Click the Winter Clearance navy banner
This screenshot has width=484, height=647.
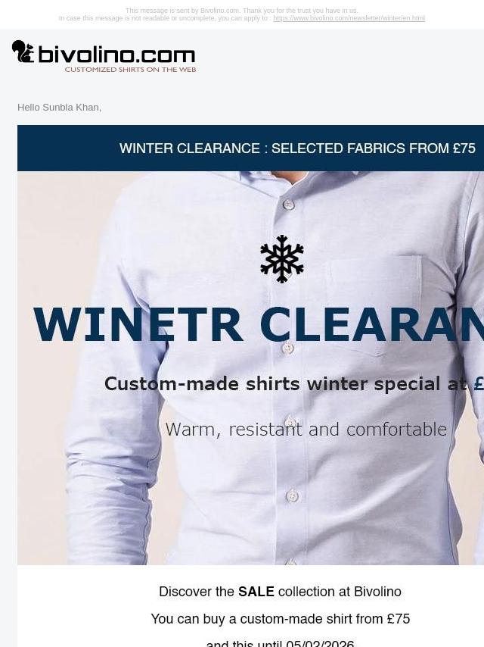coord(250,148)
